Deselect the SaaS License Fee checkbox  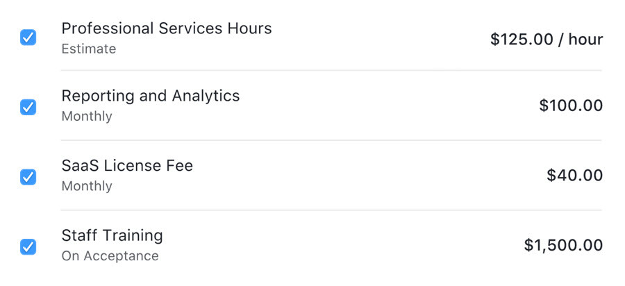click(28, 177)
